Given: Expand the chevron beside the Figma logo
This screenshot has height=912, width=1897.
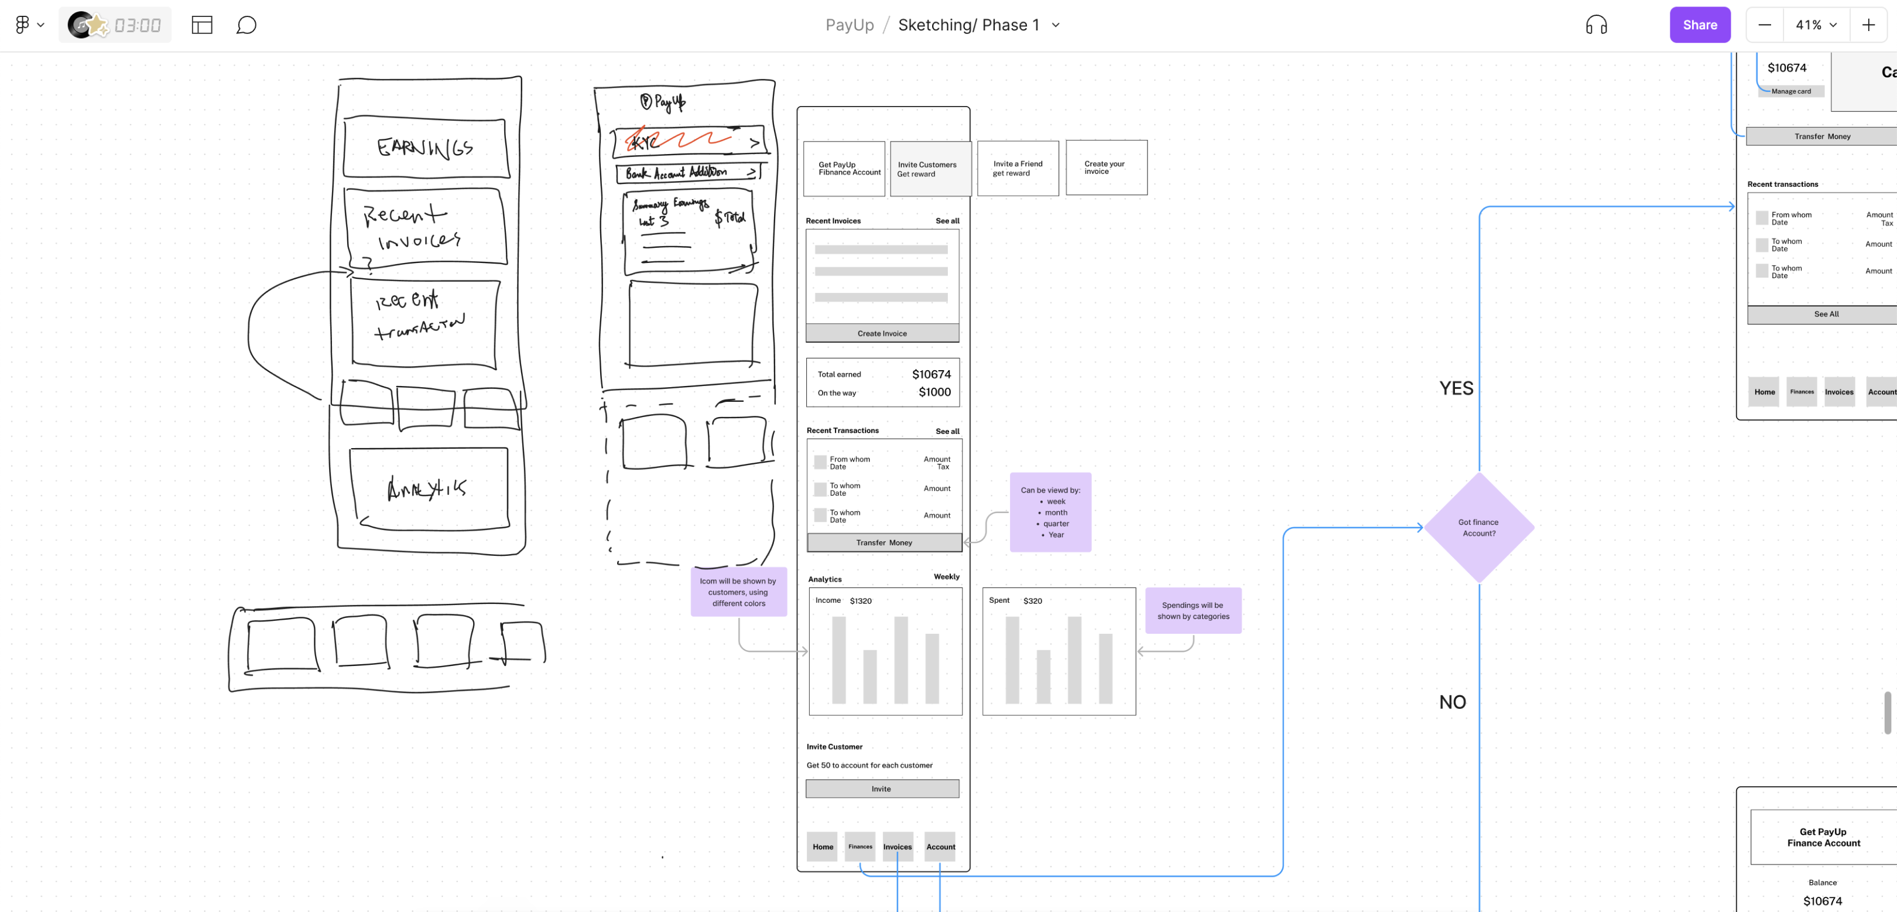Looking at the screenshot, I should (x=41, y=25).
